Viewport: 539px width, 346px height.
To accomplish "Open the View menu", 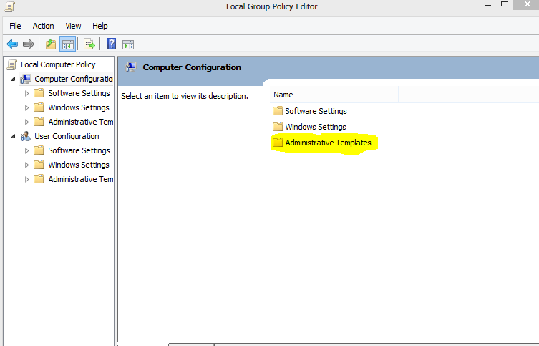I will click(x=73, y=26).
